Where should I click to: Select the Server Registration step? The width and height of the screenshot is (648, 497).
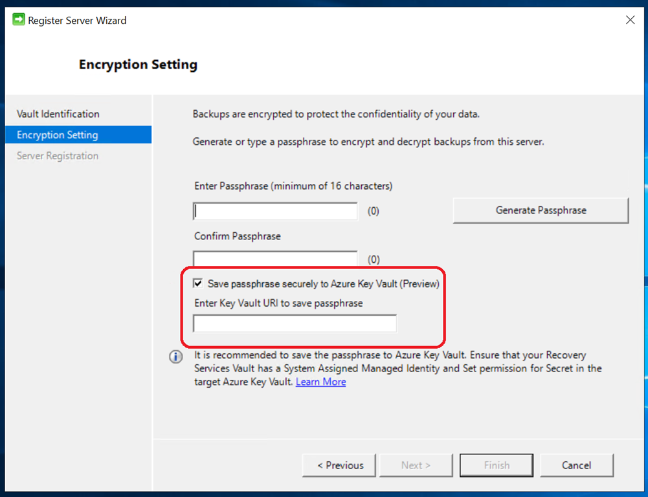58,156
